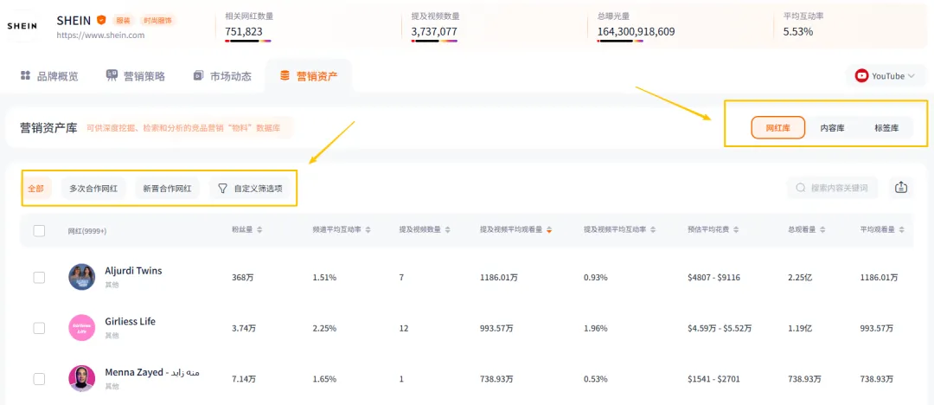934x405 pixels.
Task: Sort by 频道平均互动率 column arrows
Action: (368, 230)
